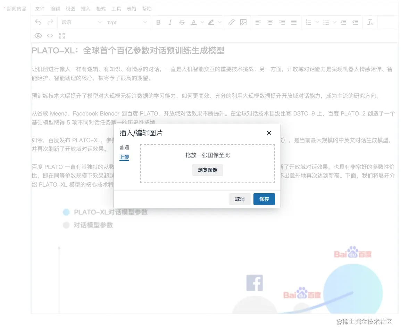Open the 段落 block format dropdown
The width and height of the screenshot is (401, 334).
tap(82, 22)
